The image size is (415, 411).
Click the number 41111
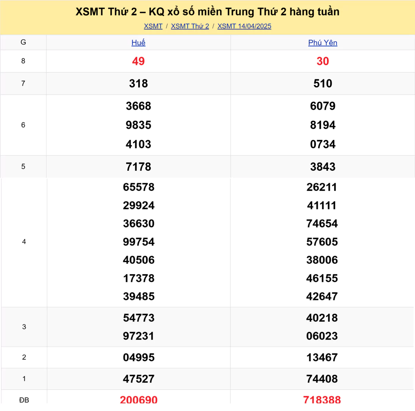click(322, 205)
